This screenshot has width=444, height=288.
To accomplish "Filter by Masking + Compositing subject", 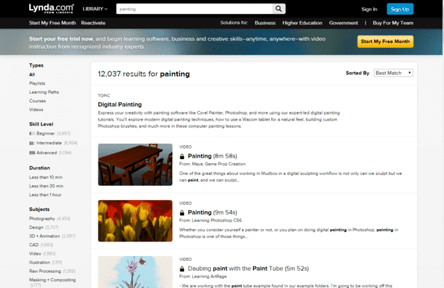I will click(x=53, y=280).
